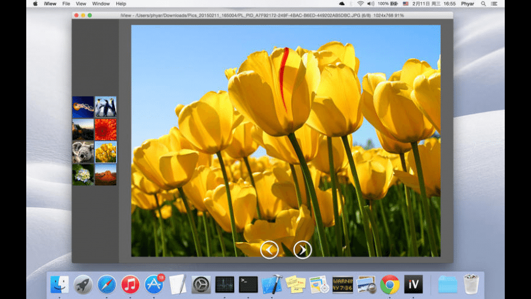Screen dimensions: 531x299
Task: Minimize the iView window yellow button
Action: [83, 15]
